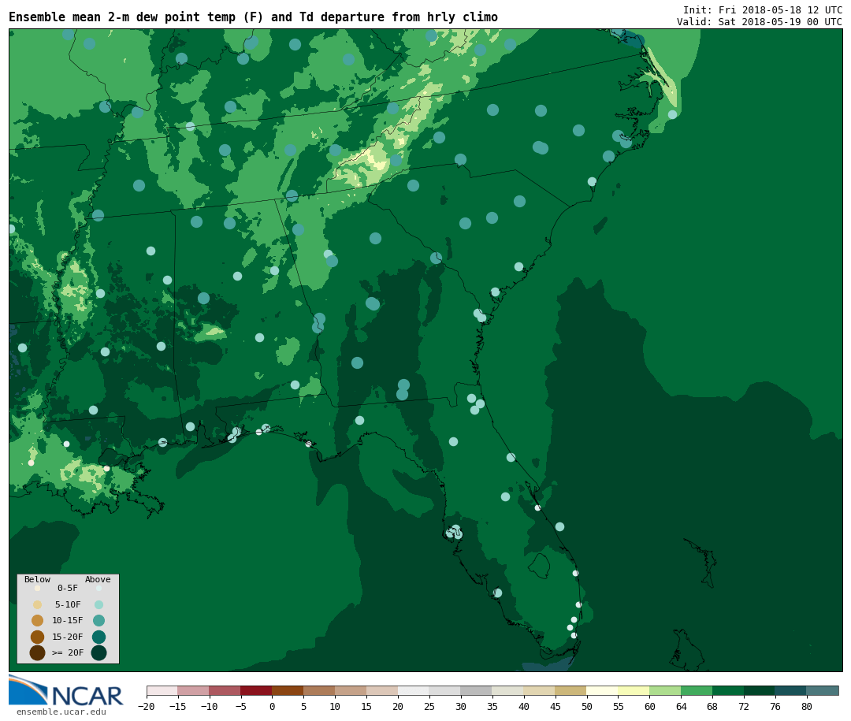
Task: Click the '>= 20F' legend label
Action: pos(68,652)
